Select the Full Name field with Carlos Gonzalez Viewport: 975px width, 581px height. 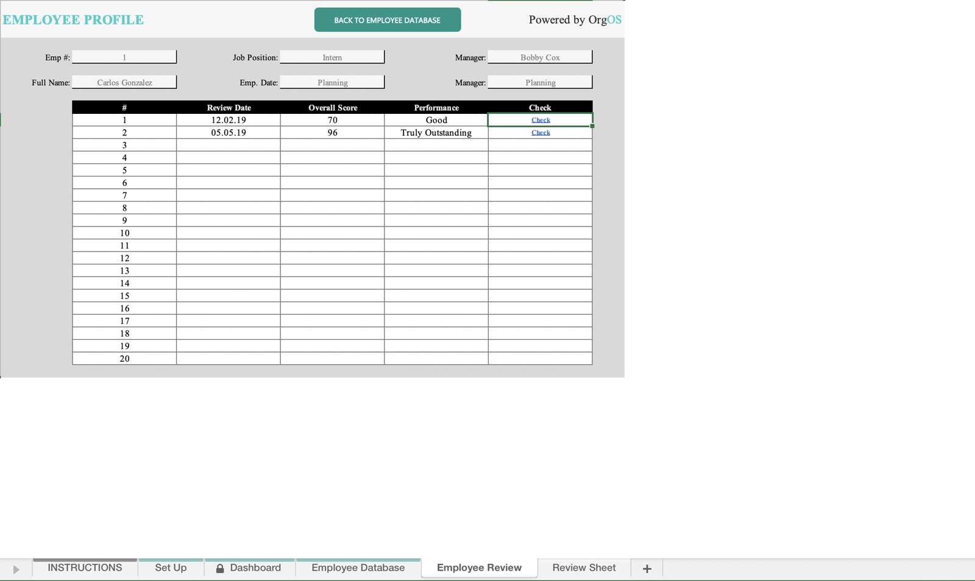tap(124, 82)
